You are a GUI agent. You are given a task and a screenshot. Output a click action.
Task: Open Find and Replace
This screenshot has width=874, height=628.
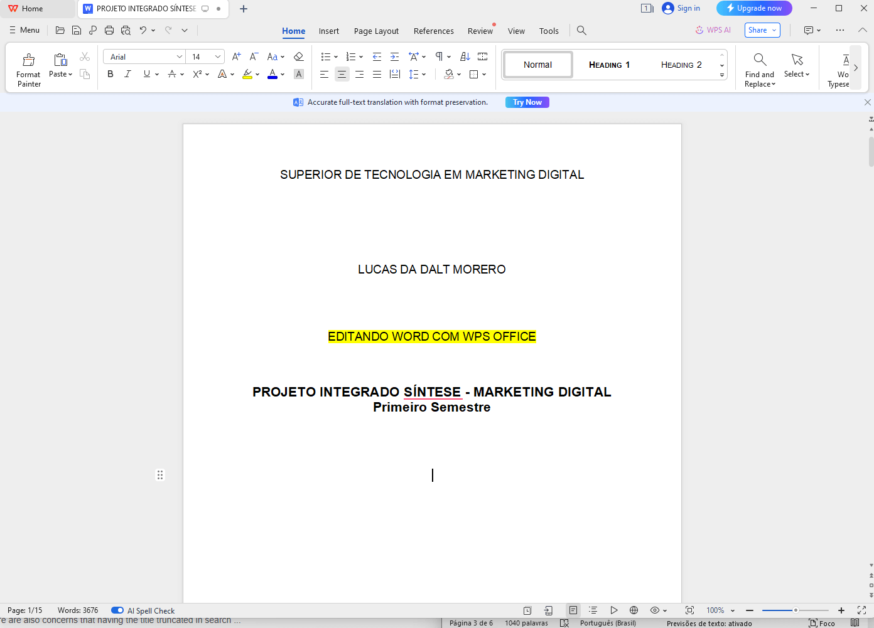point(760,70)
